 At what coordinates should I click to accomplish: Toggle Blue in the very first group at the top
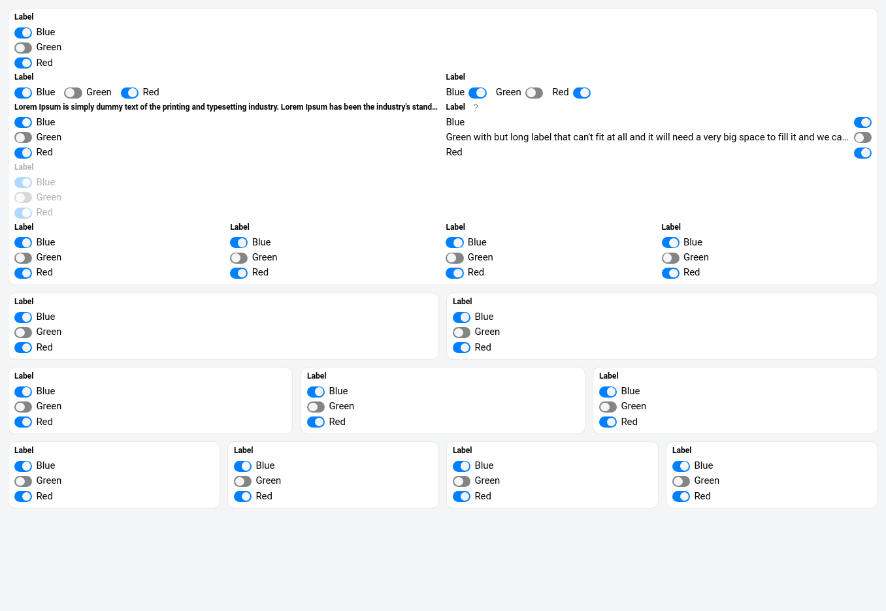pyautogui.click(x=24, y=33)
